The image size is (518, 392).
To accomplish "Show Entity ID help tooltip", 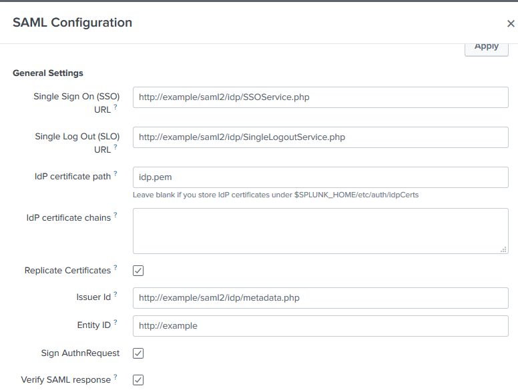I will point(115,323).
